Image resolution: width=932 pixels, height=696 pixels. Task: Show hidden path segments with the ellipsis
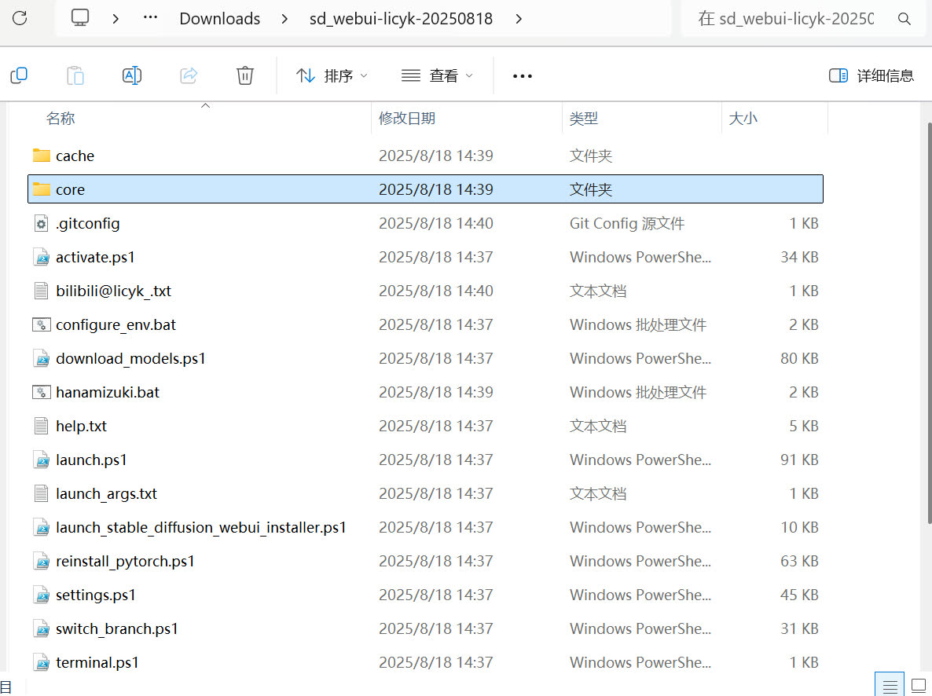150,18
